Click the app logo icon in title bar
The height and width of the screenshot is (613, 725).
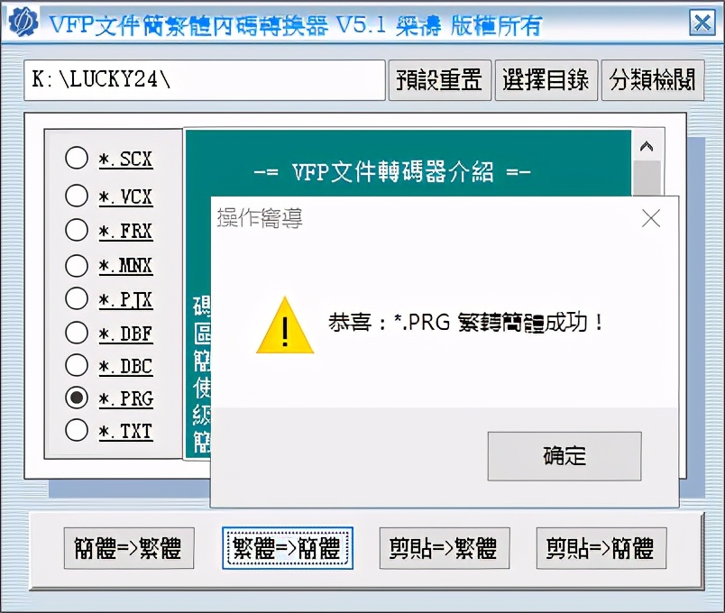point(23,22)
